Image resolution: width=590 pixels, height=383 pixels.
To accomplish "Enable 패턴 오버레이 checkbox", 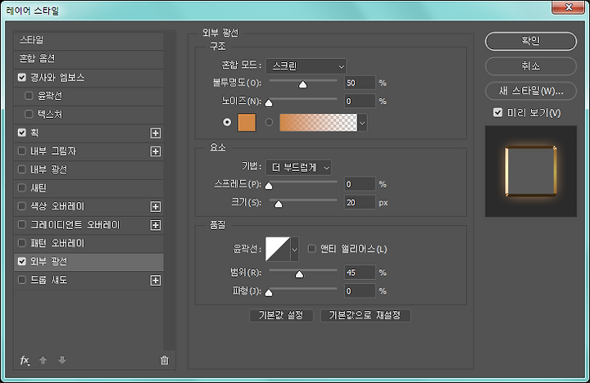I will pos(22,243).
